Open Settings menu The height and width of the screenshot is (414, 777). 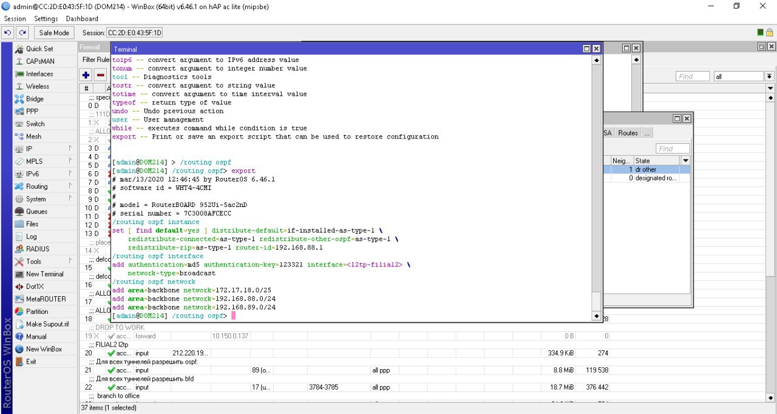point(46,19)
